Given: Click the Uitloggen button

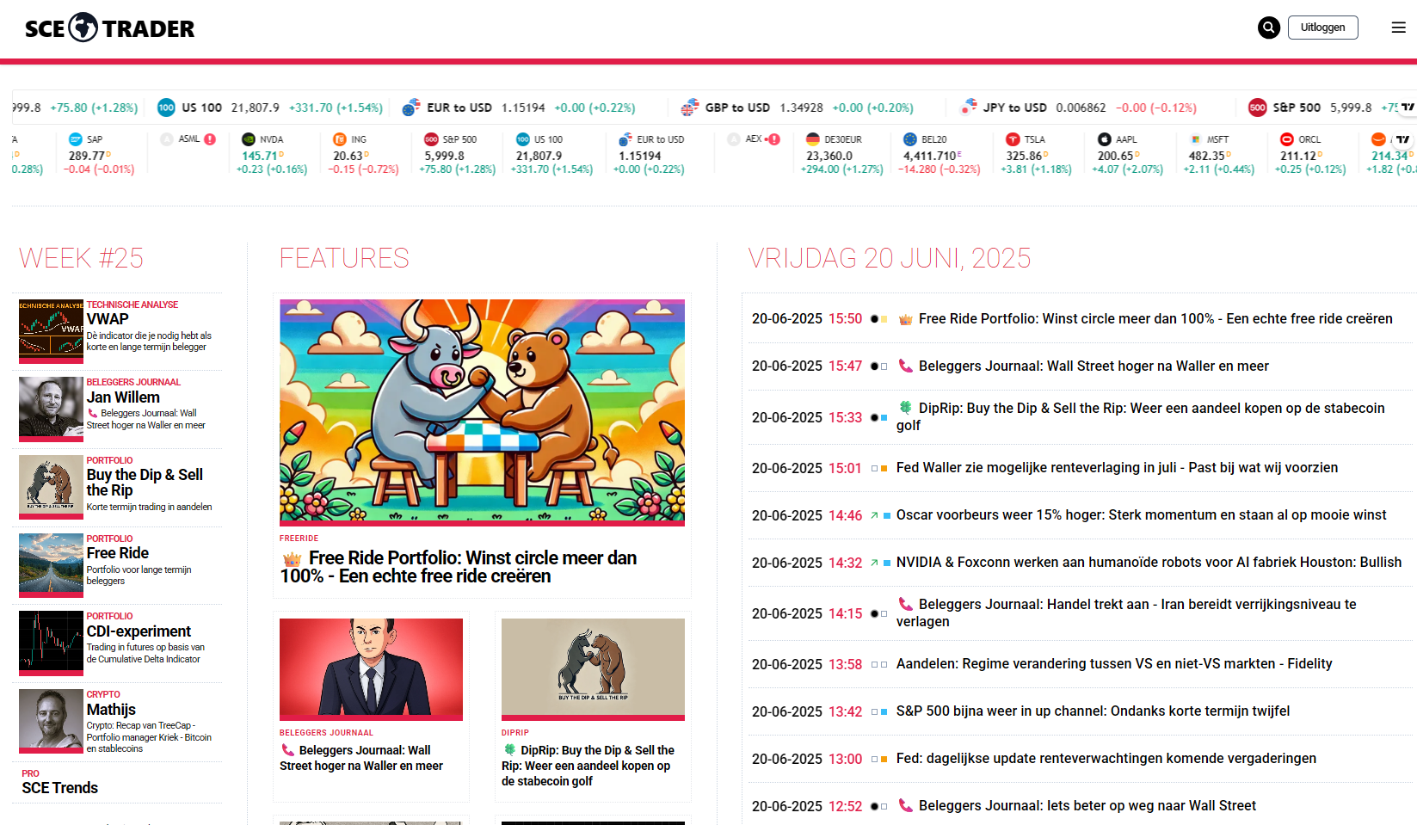Looking at the screenshot, I should tap(1322, 28).
